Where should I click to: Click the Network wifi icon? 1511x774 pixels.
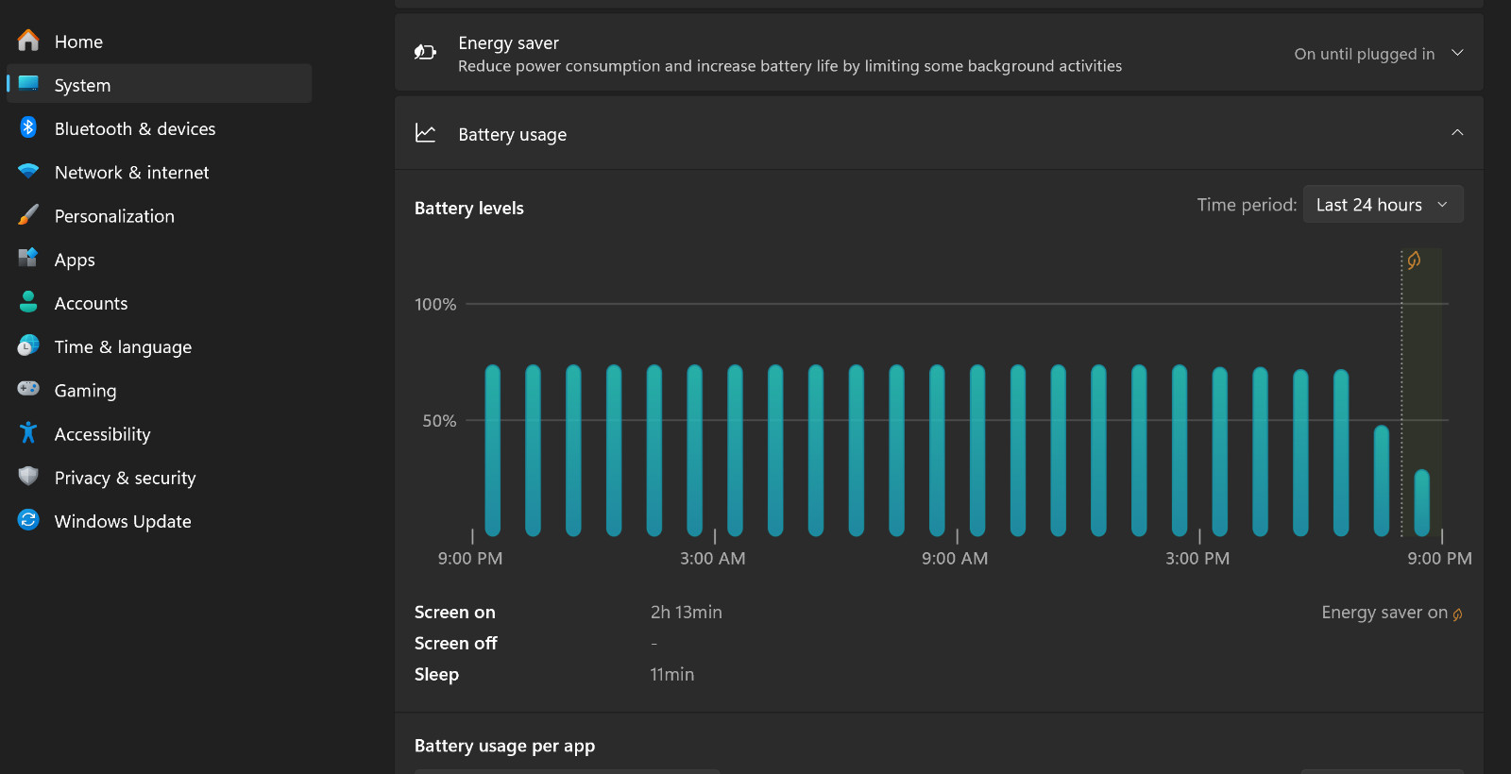28,172
